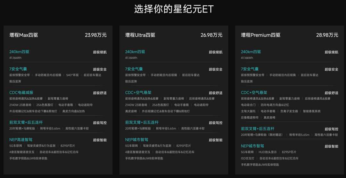Click 240km四驱 in the Max card

19,52
